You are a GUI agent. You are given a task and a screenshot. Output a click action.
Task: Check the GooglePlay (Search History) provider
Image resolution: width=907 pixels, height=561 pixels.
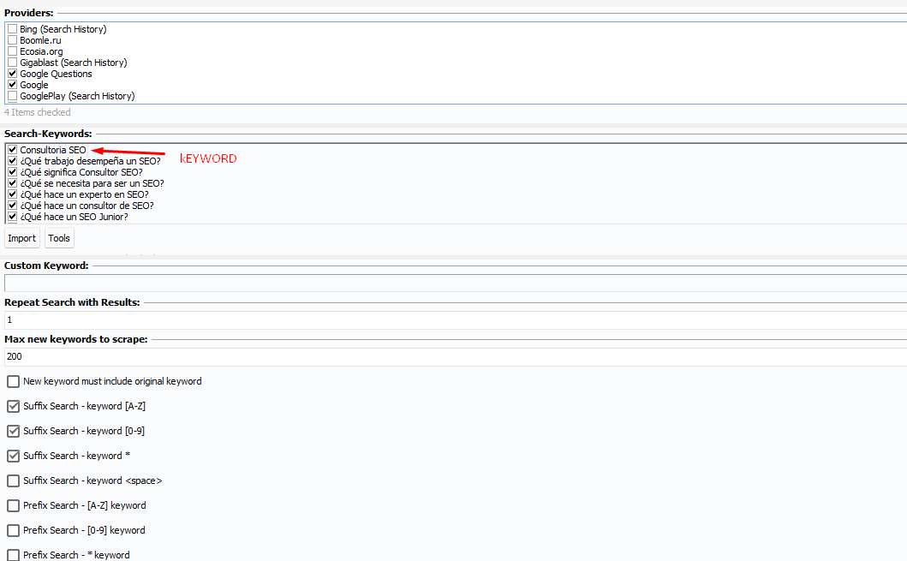click(12, 95)
